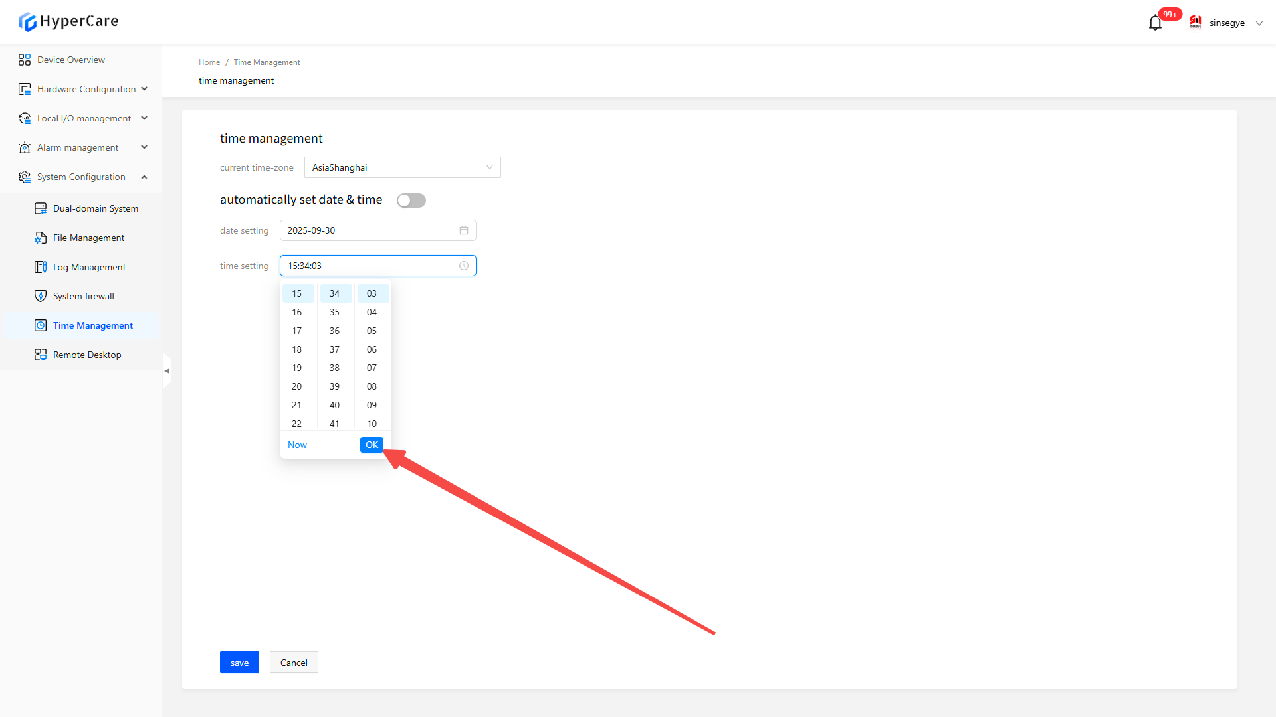Collapse sidebar using the arrow handle

(x=167, y=371)
